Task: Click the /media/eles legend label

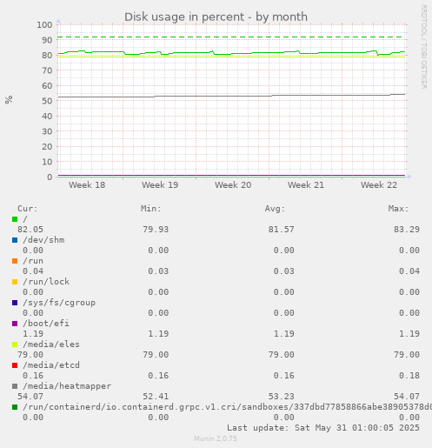Action: click(x=51, y=344)
